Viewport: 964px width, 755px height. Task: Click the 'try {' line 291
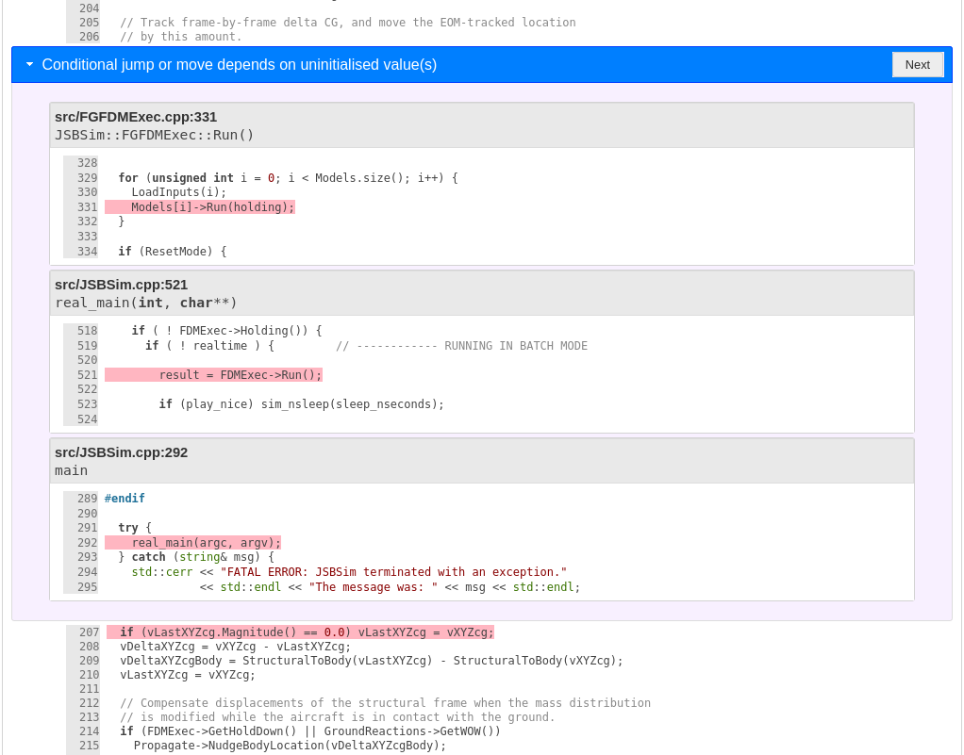click(135, 528)
